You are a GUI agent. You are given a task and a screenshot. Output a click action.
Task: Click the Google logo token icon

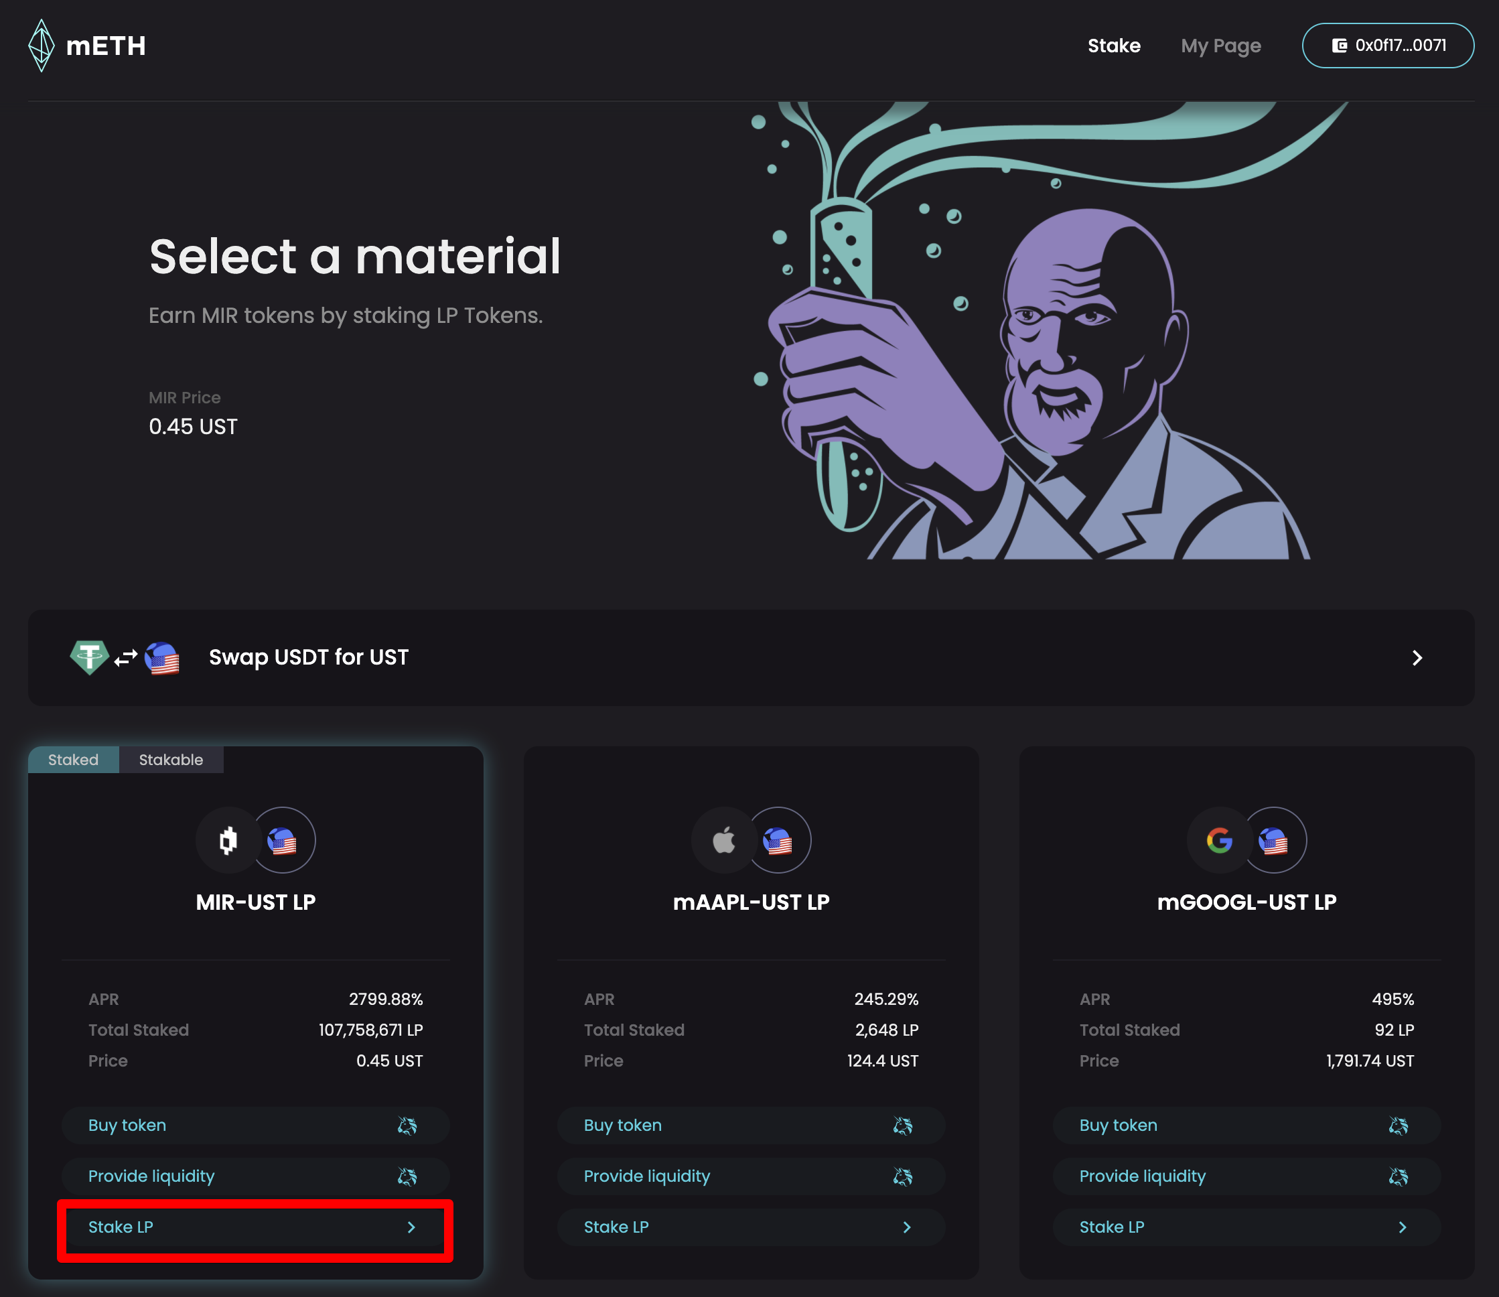(x=1219, y=840)
